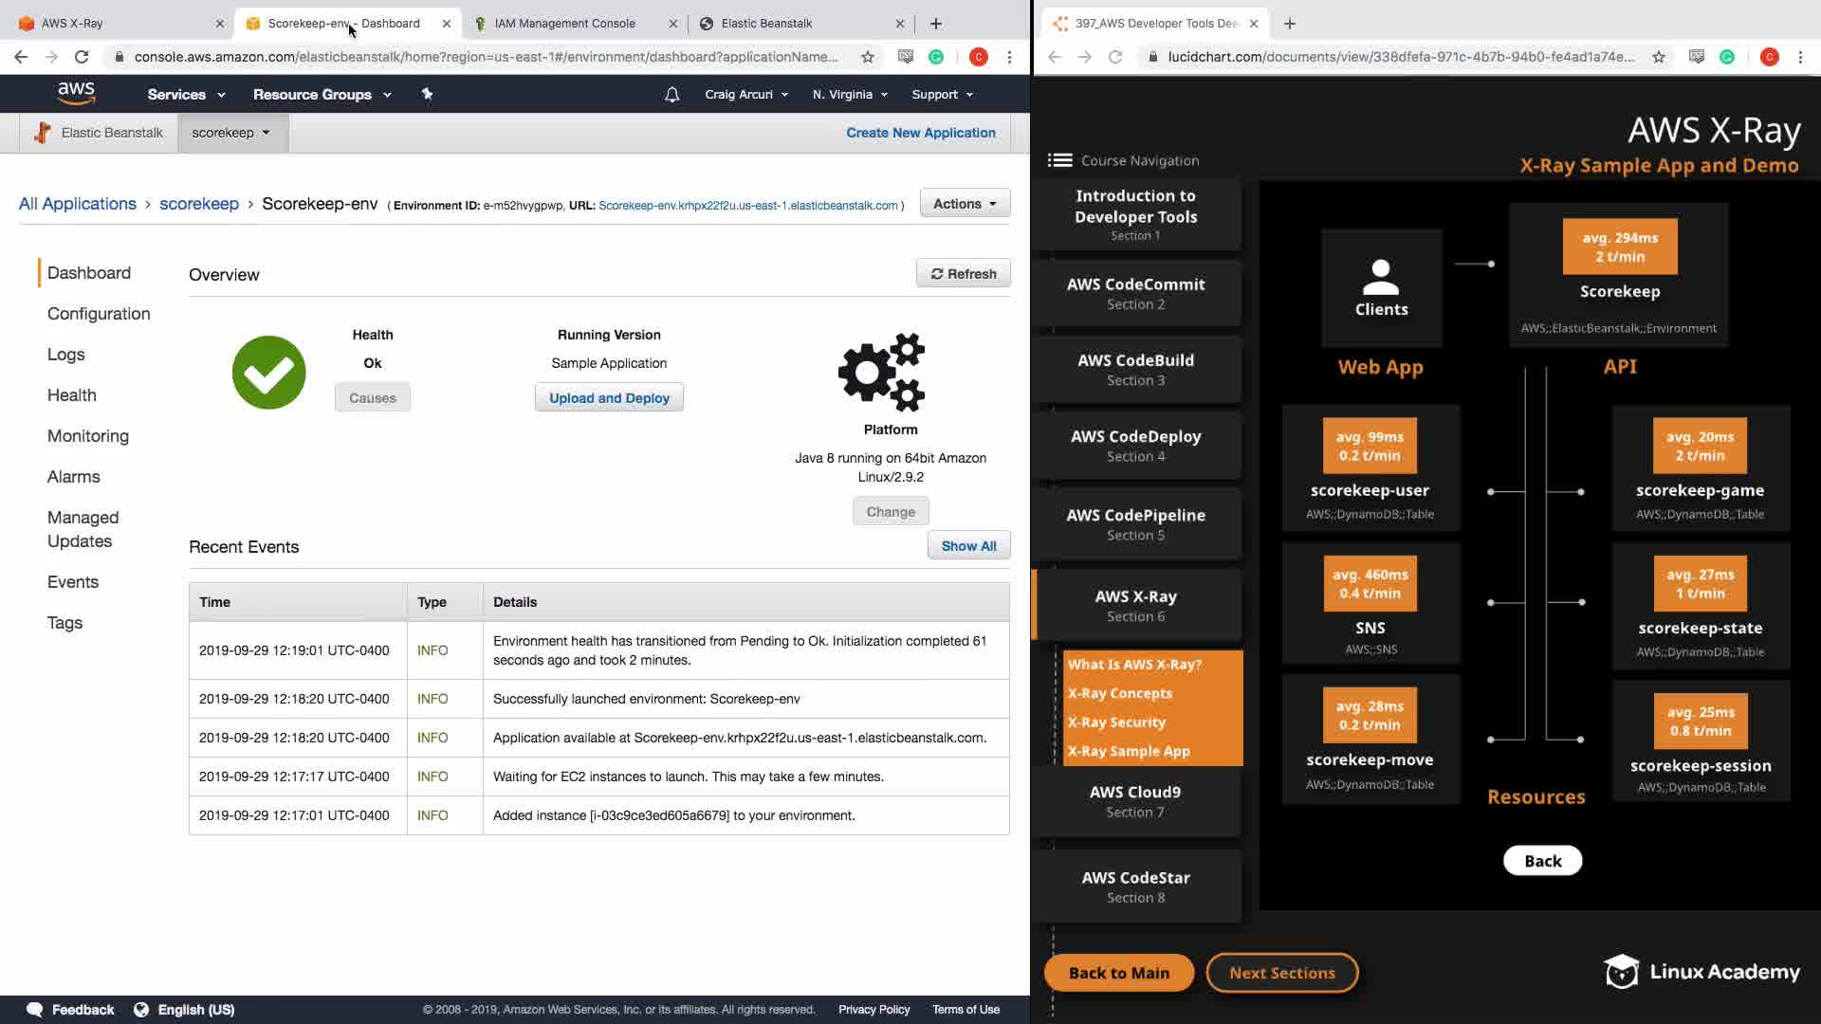1821x1024 pixels.
Task: Switch to IAM Management Console tab
Action: tap(564, 23)
